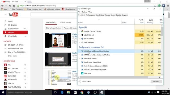Viewport: 170px width, 95px height.
Task: Click the Chrome address bar URL
Action: pos(38,6)
